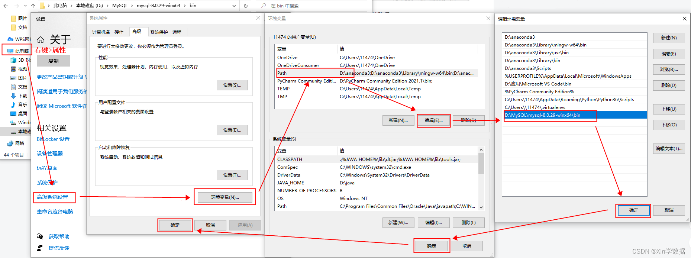Open WPS网盘 in the sidebar

19,39
